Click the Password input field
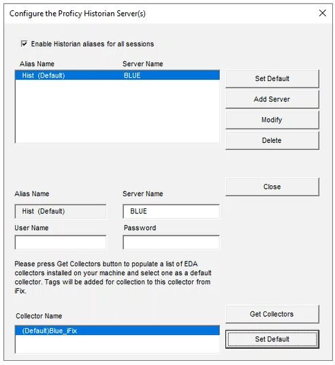The width and height of the screenshot is (335, 365). [x=171, y=242]
